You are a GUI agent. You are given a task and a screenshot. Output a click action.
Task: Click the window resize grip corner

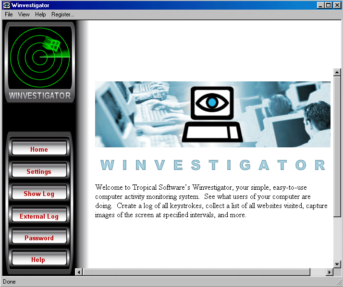(x=339, y=283)
